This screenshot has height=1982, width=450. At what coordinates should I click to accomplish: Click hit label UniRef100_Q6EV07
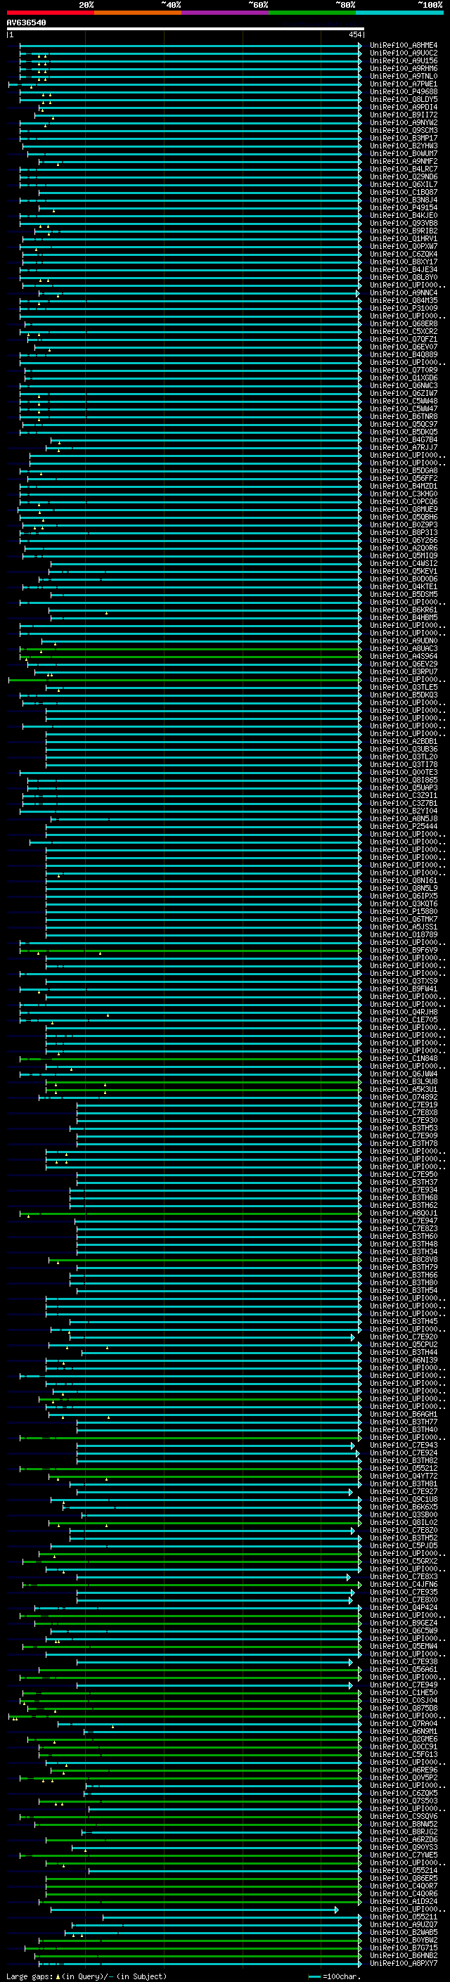(x=404, y=347)
